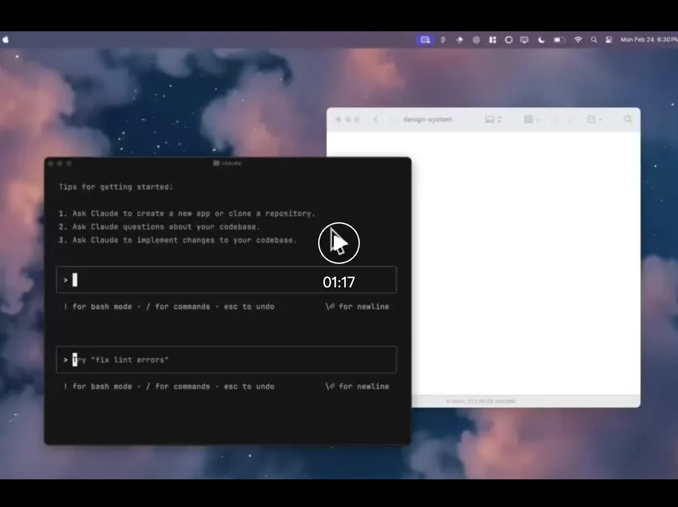Image resolution: width=678 pixels, height=507 pixels.
Task: Focus the top terminal prompt input box
Action: [226, 280]
